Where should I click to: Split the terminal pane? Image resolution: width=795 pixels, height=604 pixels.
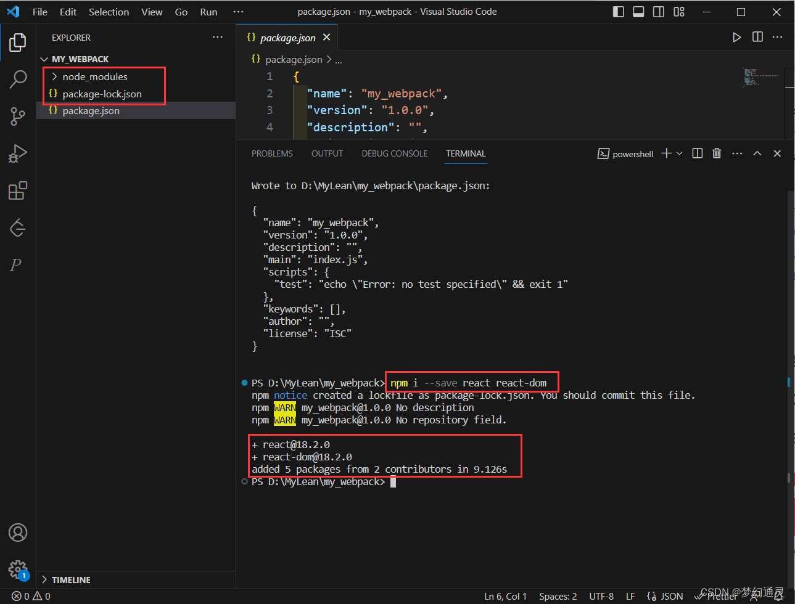coord(698,153)
